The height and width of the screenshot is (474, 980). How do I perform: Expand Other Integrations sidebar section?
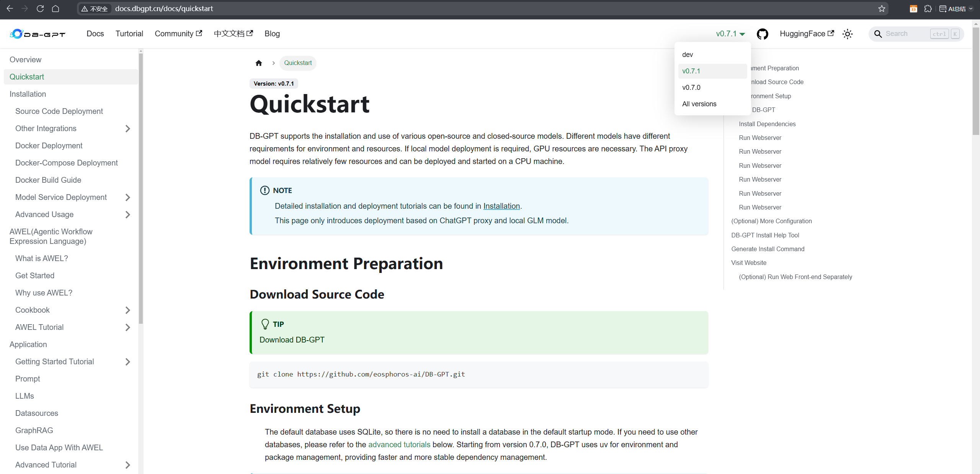click(128, 129)
